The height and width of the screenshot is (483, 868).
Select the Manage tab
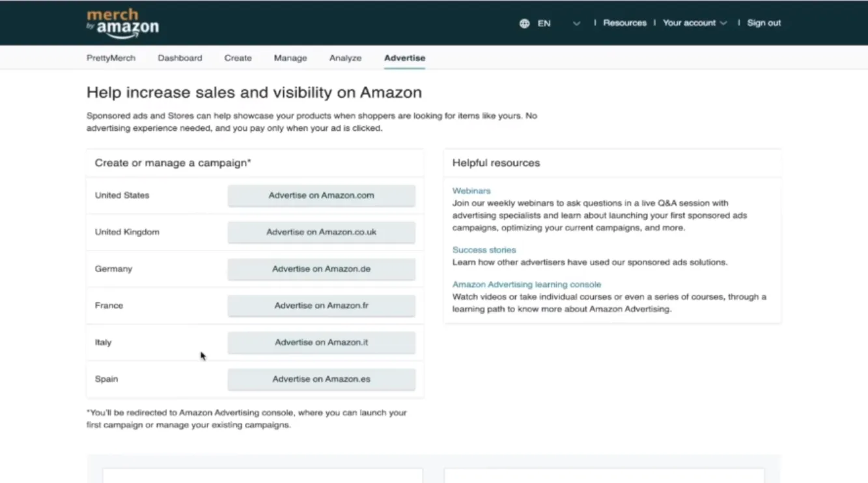point(290,58)
